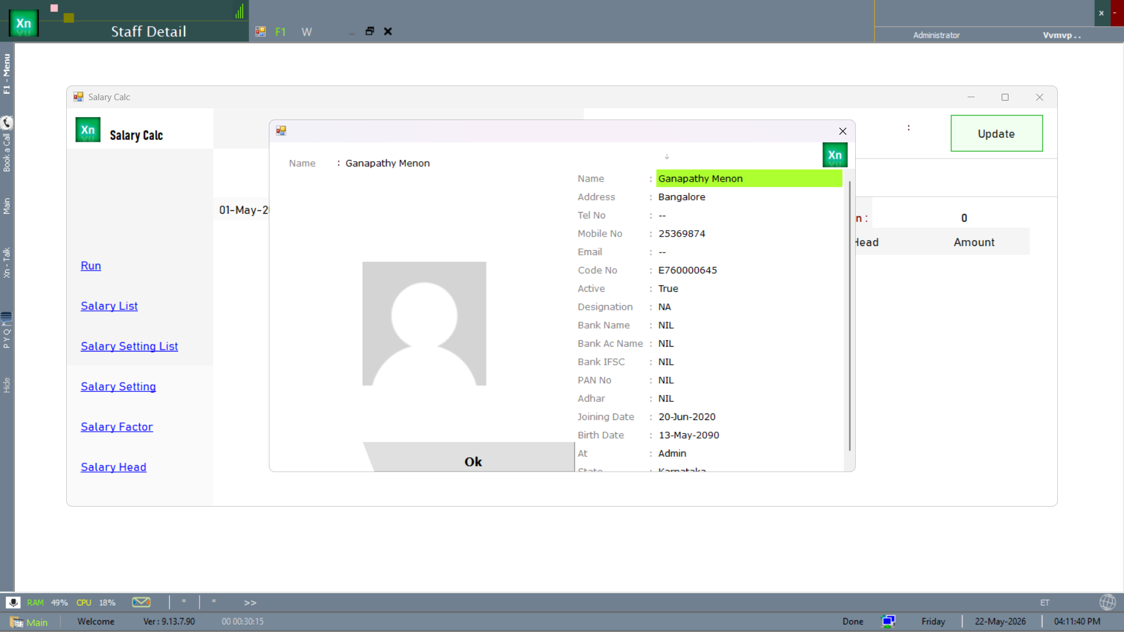Open the Salary Head link
The height and width of the screenshot is (632, 1124).
click(x=114, y=467)
